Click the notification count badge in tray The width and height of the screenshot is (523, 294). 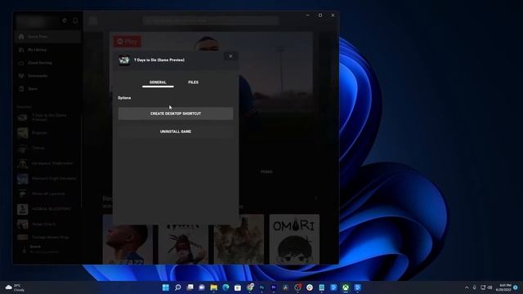pos(516,287)
